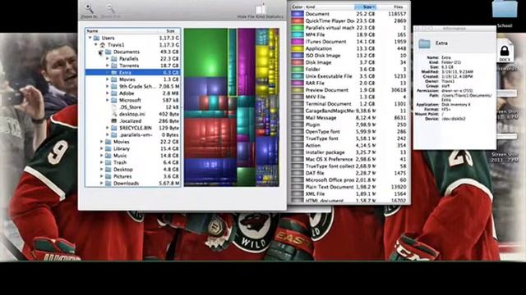This screenshot has width=526, height=295.
Task: Select the OpenType font row
Action: coord(348,131)
